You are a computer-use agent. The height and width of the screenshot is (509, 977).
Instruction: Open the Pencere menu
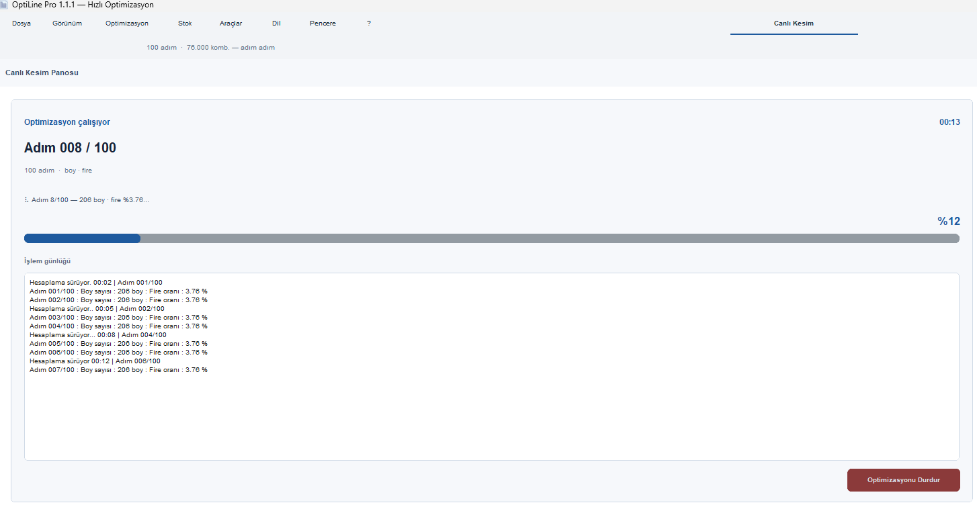pyautogui.click(x=323, y=24)
